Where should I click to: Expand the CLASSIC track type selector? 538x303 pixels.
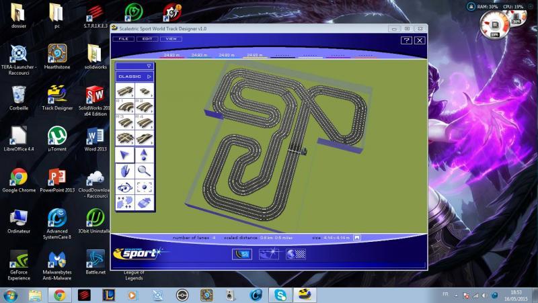135,77
